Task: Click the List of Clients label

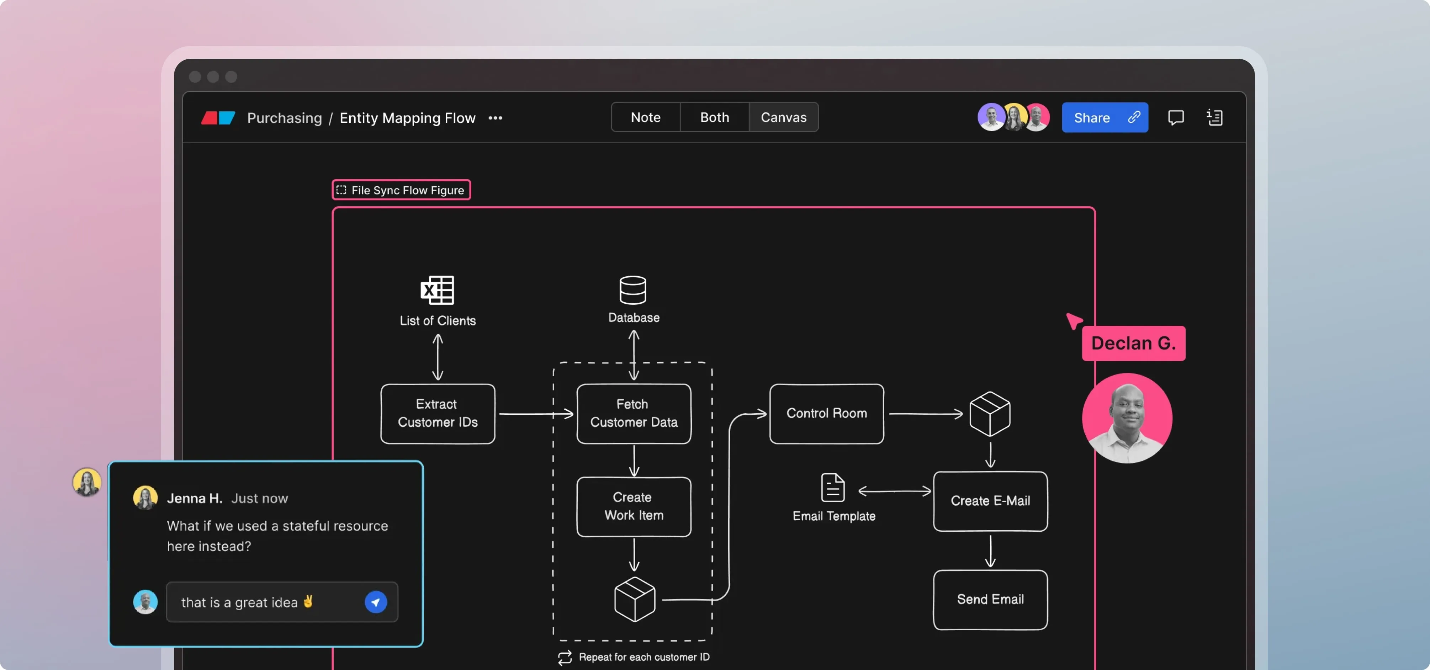Action: pos(438,321)
